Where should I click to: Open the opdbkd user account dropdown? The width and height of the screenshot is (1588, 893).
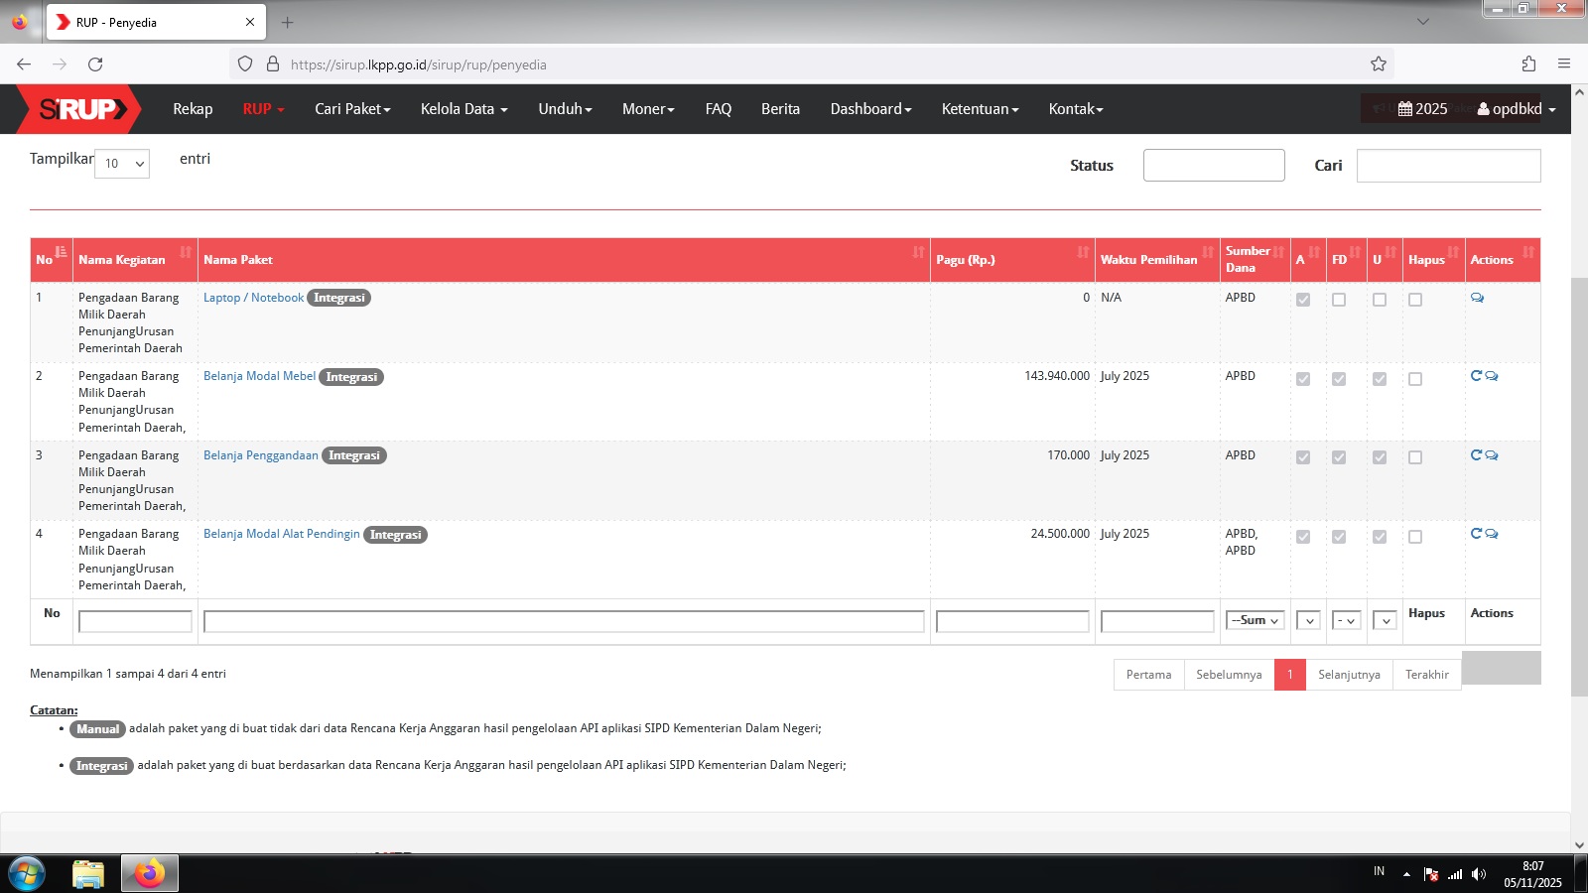tap(1517, 109)
